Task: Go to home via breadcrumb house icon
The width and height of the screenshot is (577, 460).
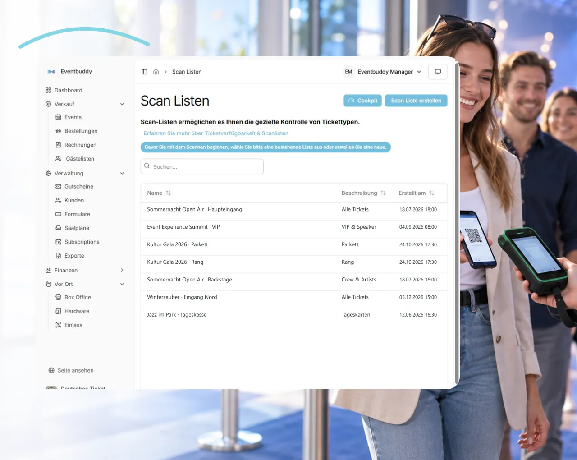Action: point(156,72)
